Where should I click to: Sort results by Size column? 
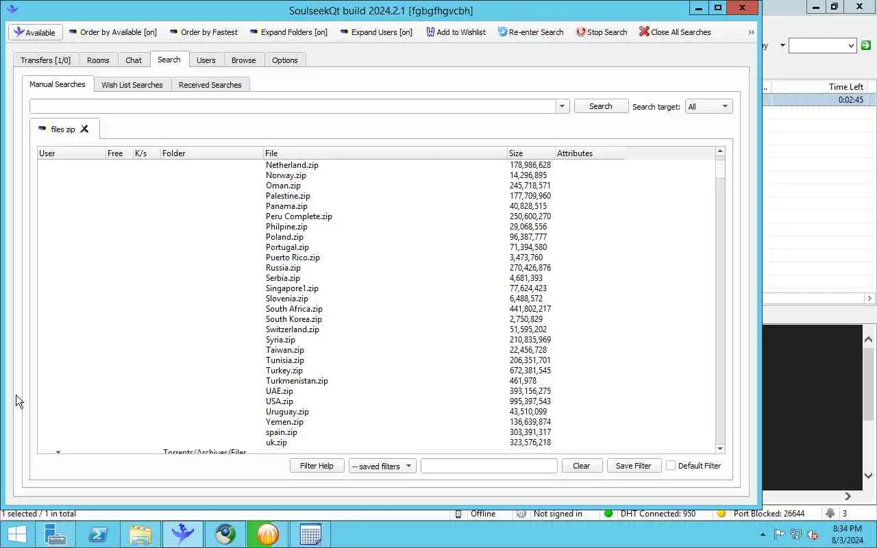tap(531, 153)
